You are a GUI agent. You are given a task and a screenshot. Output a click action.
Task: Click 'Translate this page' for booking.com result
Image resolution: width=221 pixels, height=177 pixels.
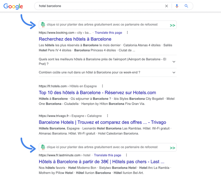click(x=108, y=32)
